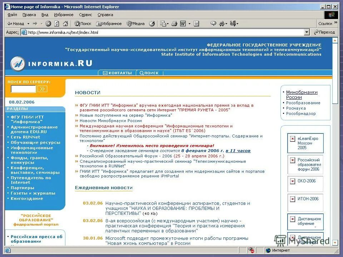The width and height of the screenshot is (343, 257).
Task: Click the address bar URL field
Action: [165, 32]
